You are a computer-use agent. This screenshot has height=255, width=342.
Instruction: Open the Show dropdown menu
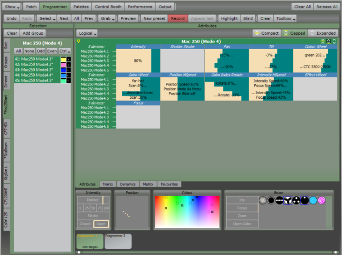(12, 7)
